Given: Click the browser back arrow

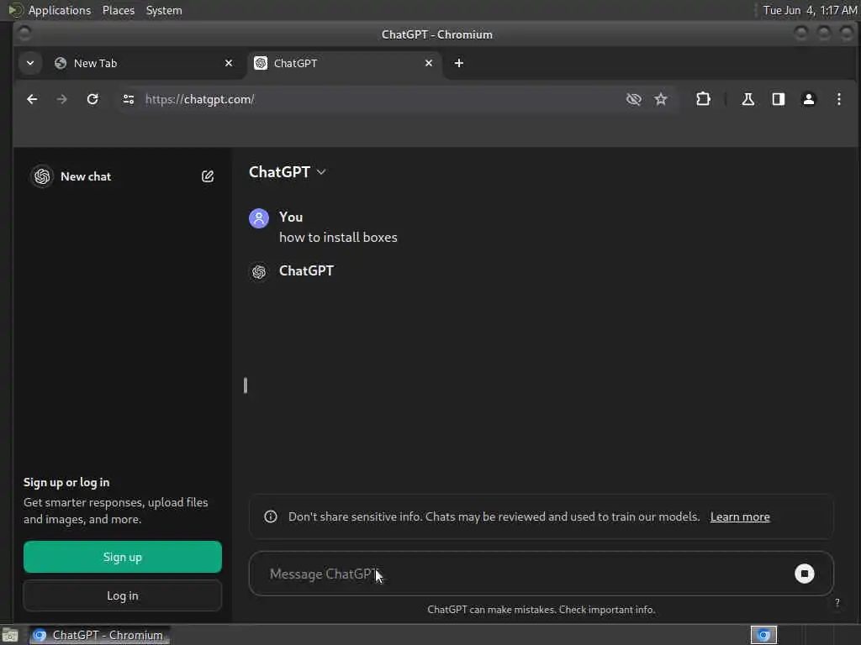Looking at the screenshot, I should click(32, 99).
